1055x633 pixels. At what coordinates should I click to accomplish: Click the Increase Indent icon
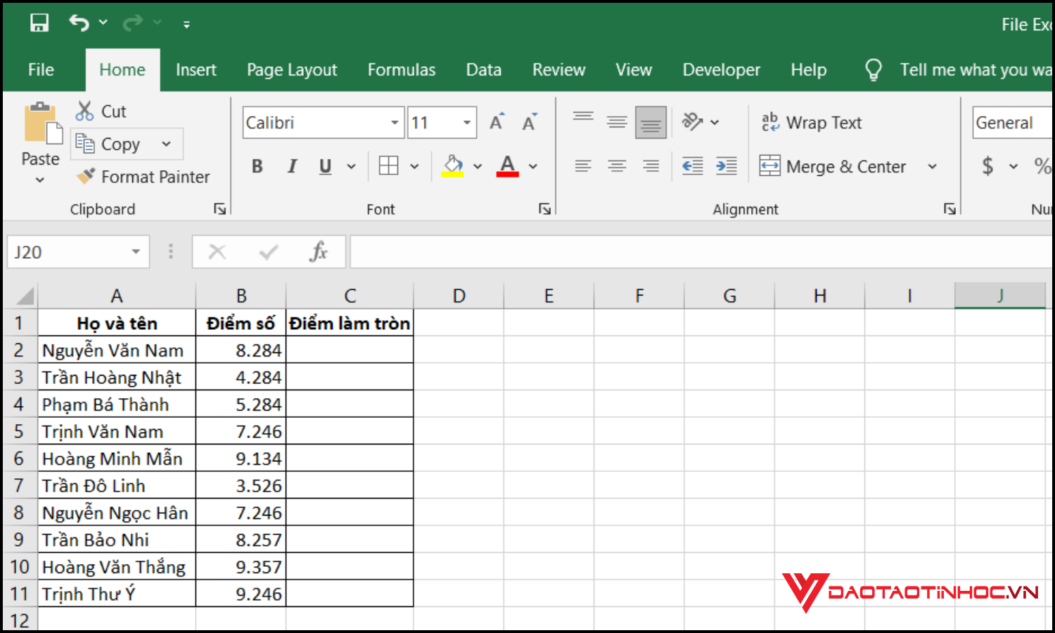(726, 166)
